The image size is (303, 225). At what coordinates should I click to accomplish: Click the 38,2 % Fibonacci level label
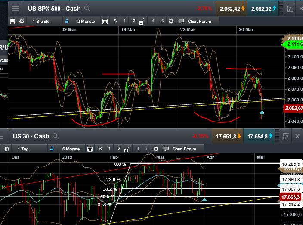coord(110,189)
